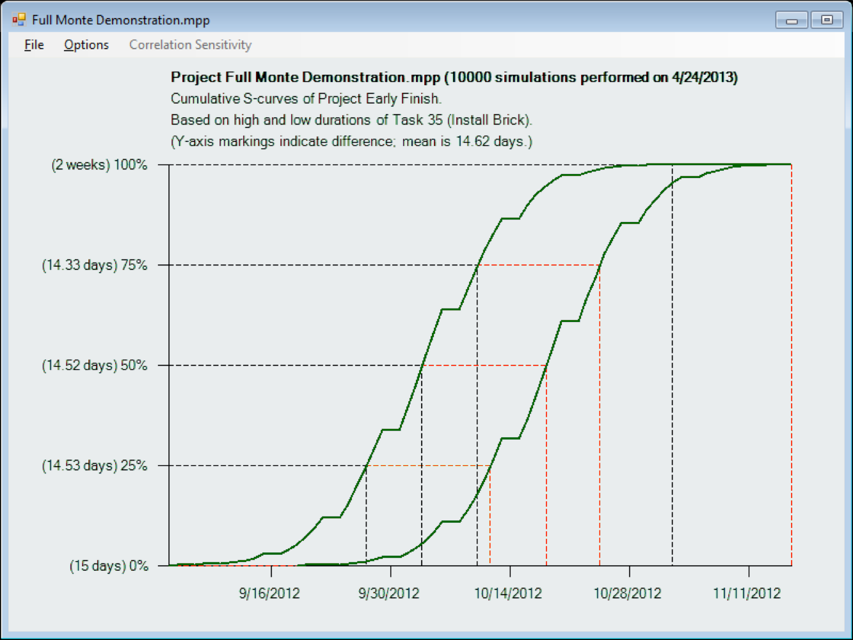Click the bold project title line

(x=454, y=77)
